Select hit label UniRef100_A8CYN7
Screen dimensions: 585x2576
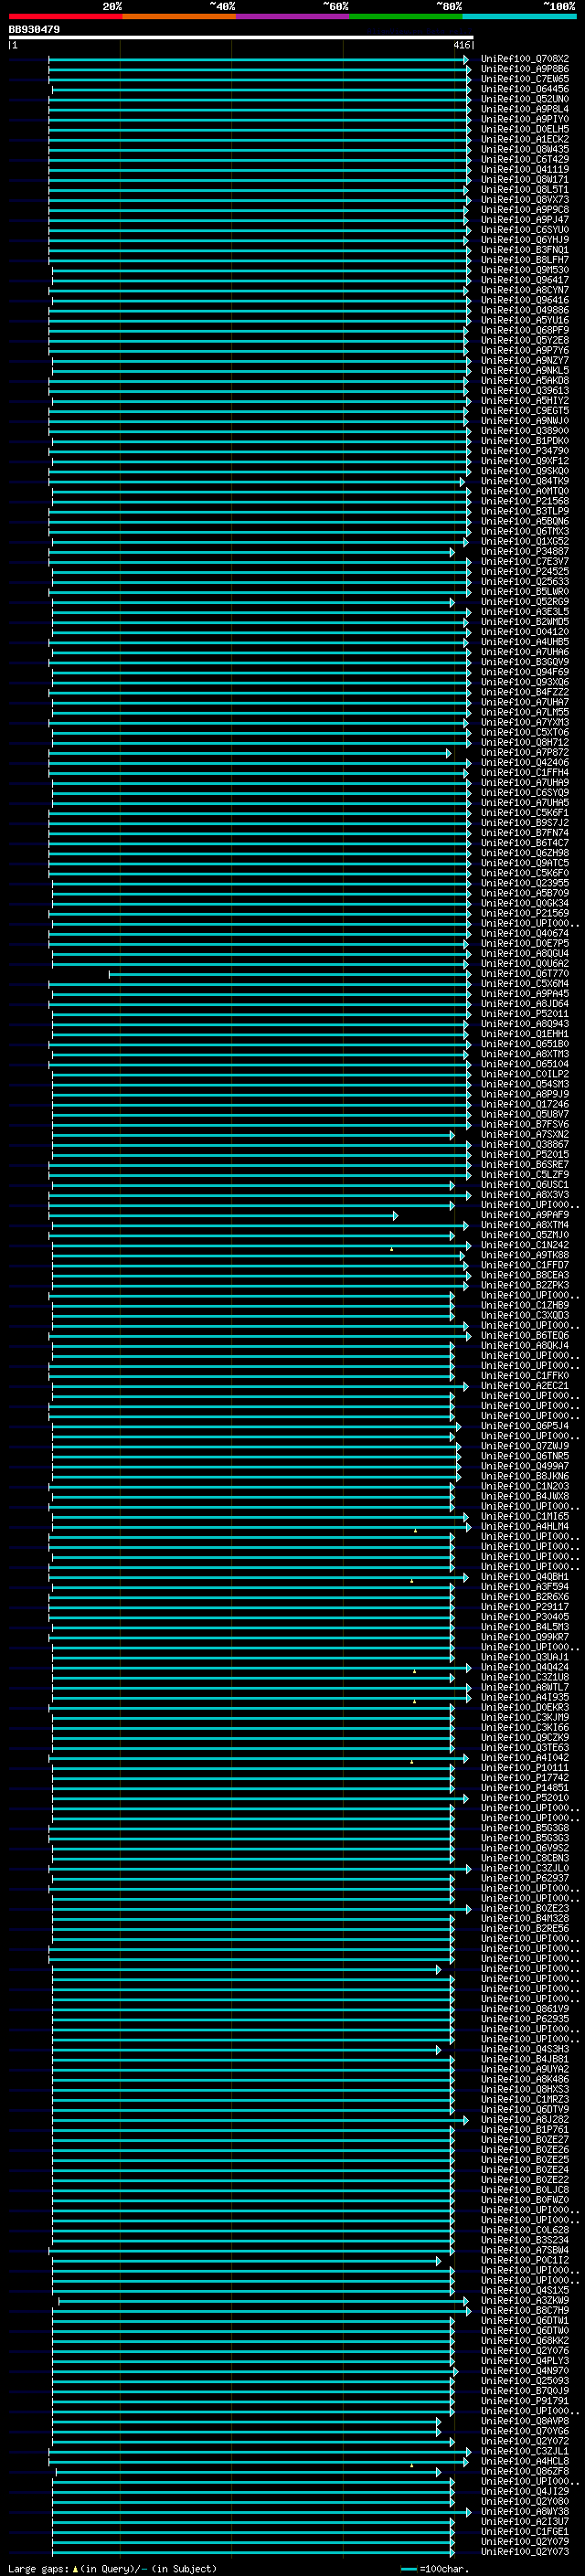point(524,290)
